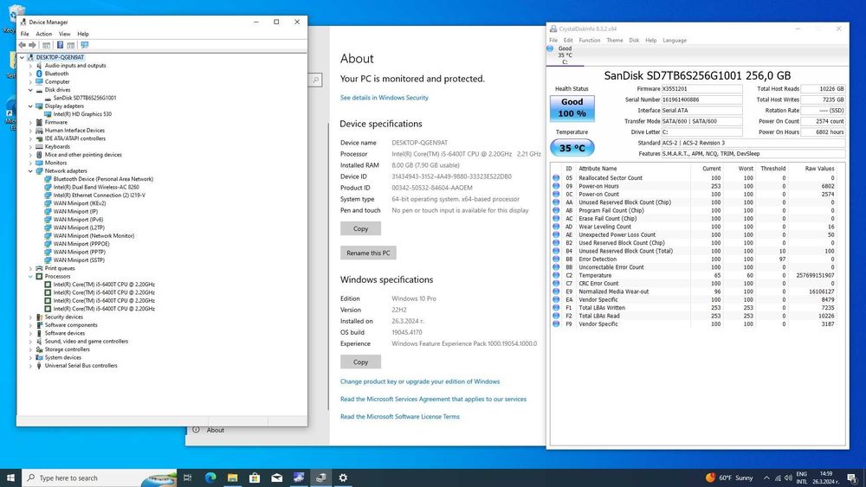
Task: Open the Action menu in Device Manager
Action: [x=43, y=34]
